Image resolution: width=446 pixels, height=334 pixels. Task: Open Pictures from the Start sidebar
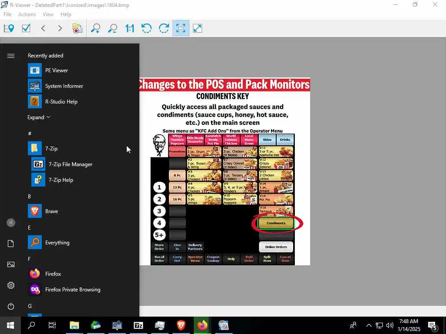coord(11,264)
